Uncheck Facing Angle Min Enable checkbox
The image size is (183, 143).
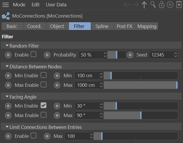[x=43, y=106]
